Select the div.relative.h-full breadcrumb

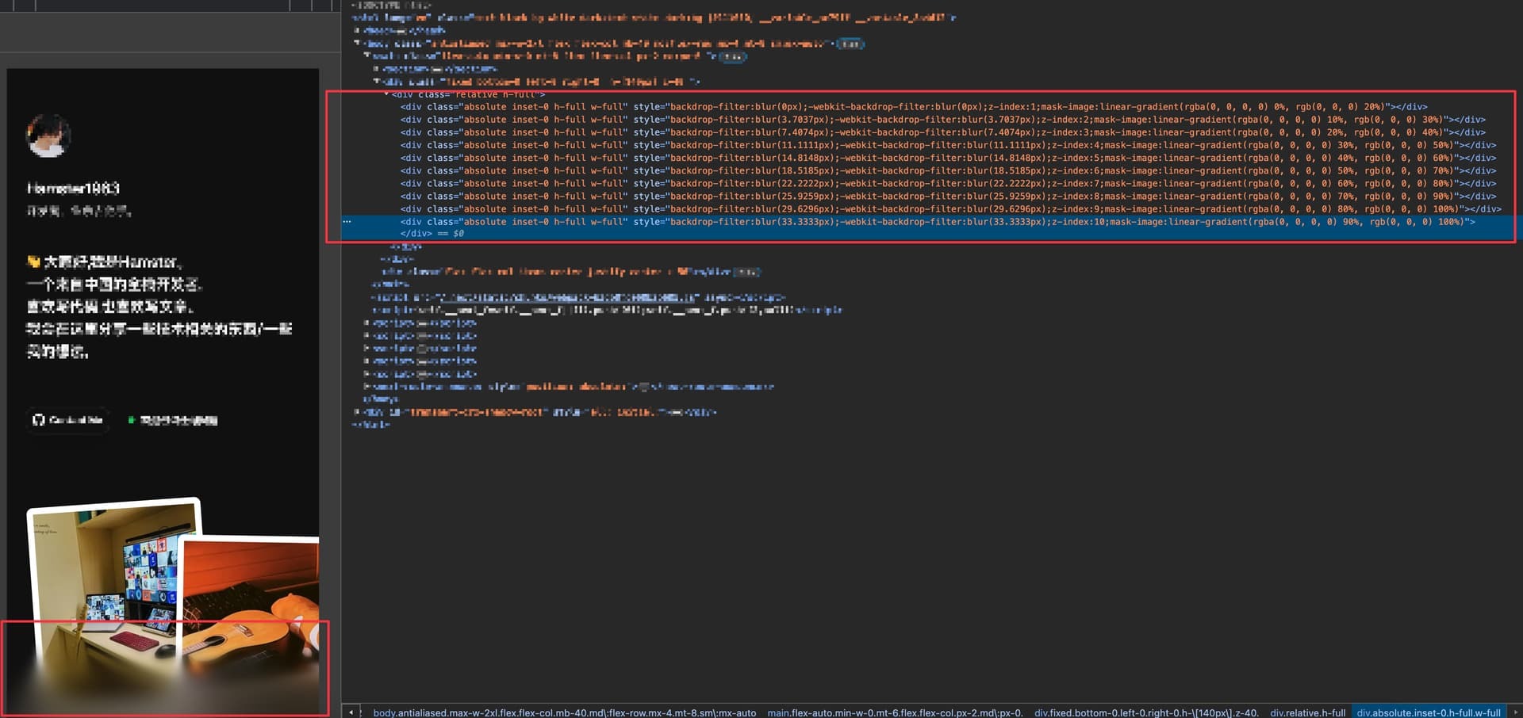coord(1308,712)
